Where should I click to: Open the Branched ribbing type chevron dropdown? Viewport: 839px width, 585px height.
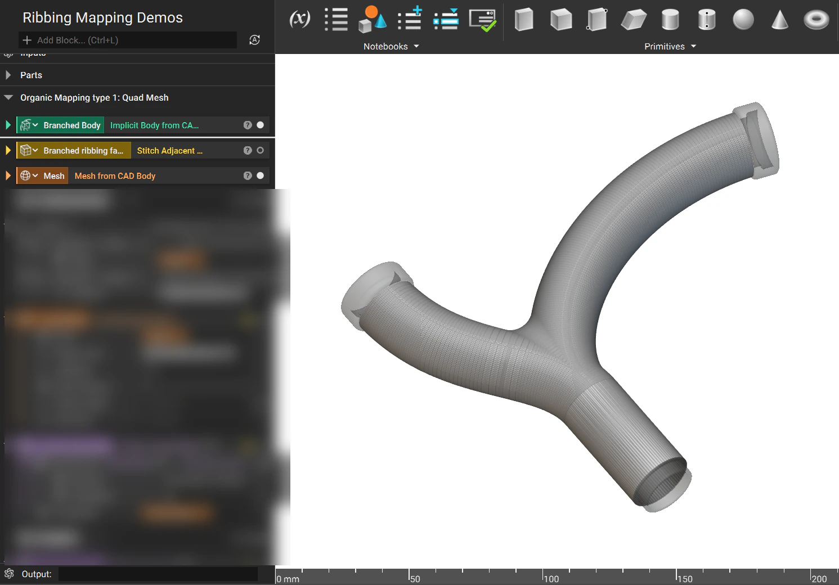[x=35, y=151]
